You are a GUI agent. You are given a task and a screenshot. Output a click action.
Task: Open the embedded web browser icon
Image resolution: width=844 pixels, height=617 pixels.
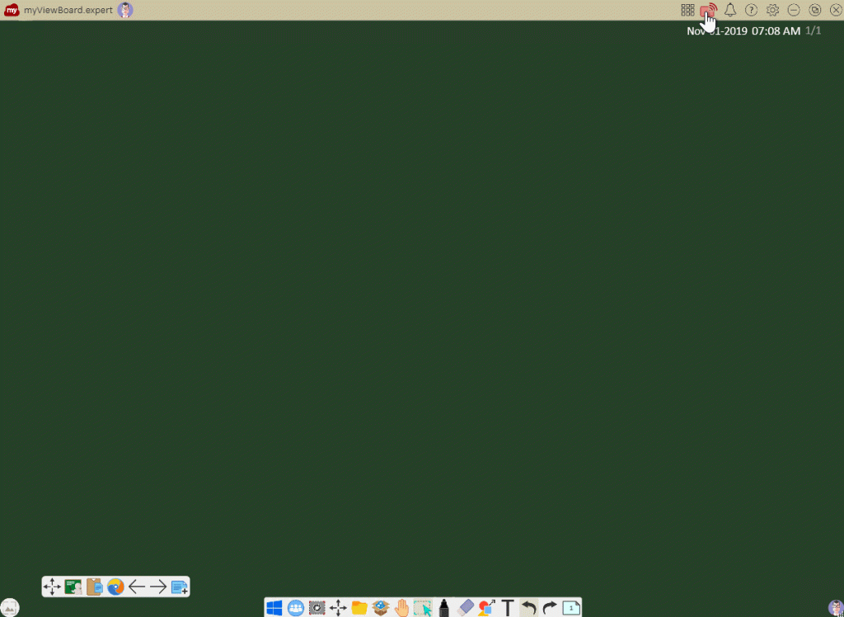click(115, 586)
